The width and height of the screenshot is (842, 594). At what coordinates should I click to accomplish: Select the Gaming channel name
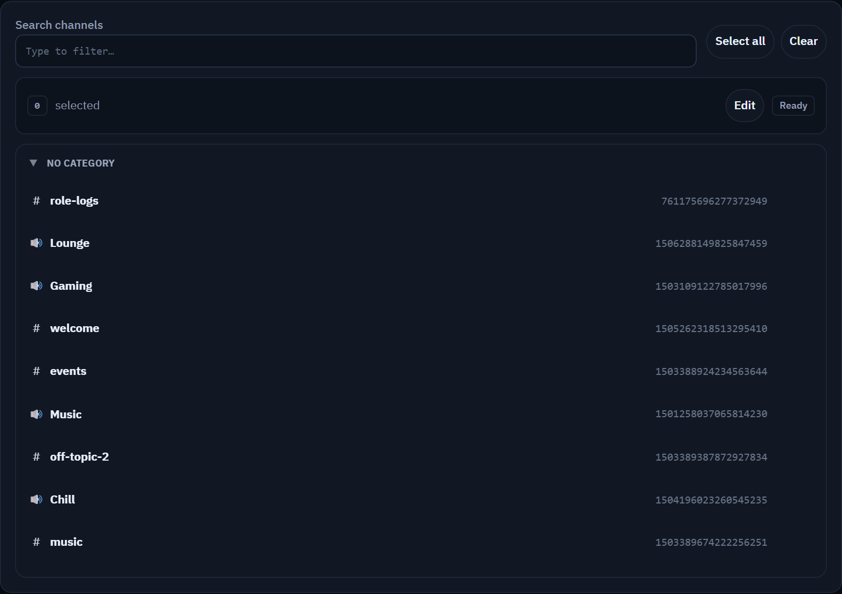click(x=71, y=286)
